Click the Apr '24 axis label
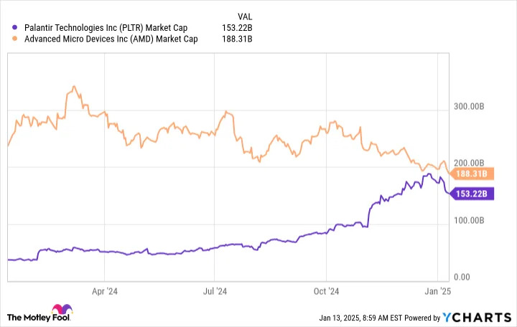 pos(105,291)
